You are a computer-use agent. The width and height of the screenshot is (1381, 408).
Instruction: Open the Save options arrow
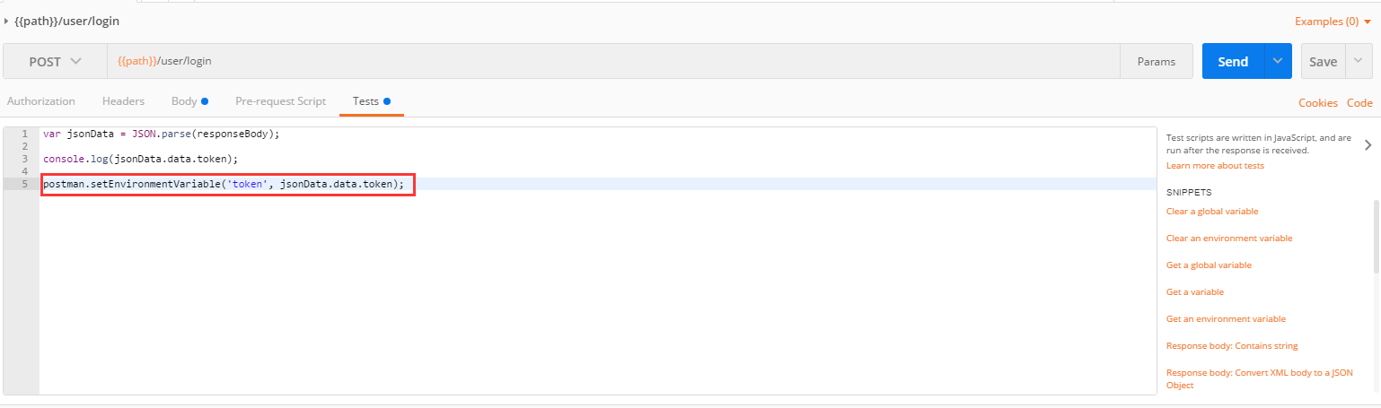pyautogui.click(x=1359, y=62)
